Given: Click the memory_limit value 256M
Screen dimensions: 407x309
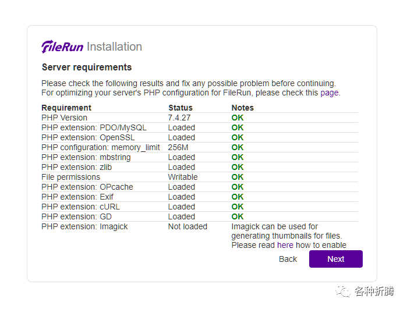Looking at the screenshot, I should [x=178, y=147].
